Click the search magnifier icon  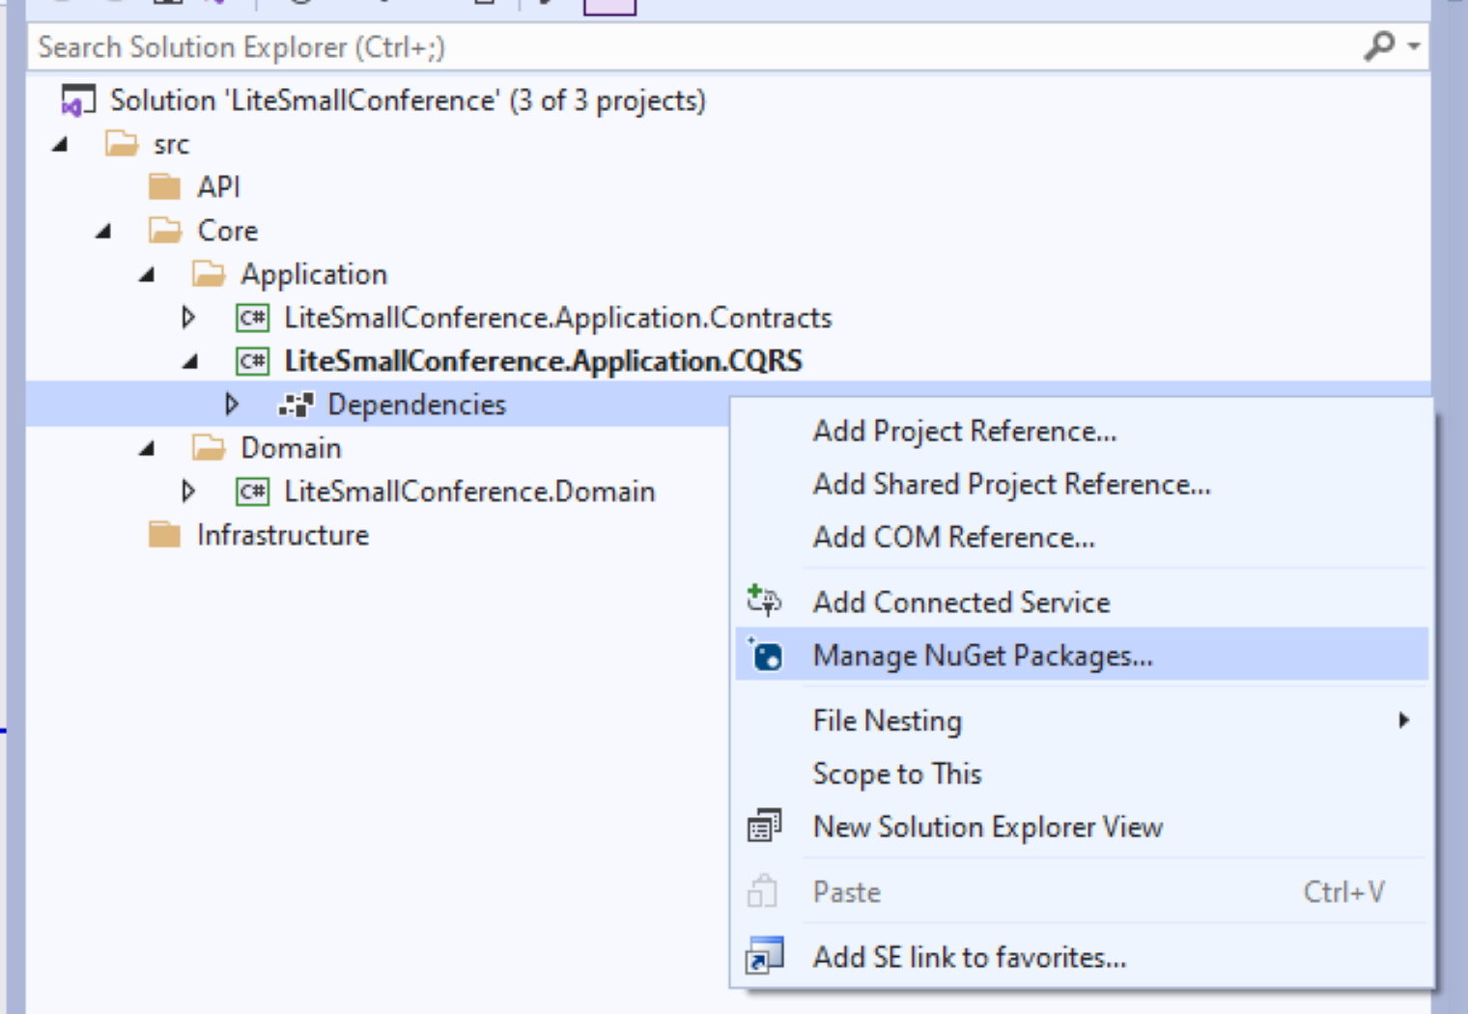click(1379, 45)
